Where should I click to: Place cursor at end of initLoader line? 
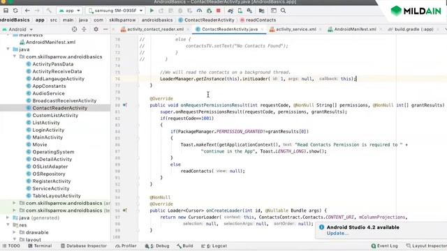click(x=357, y=79)
